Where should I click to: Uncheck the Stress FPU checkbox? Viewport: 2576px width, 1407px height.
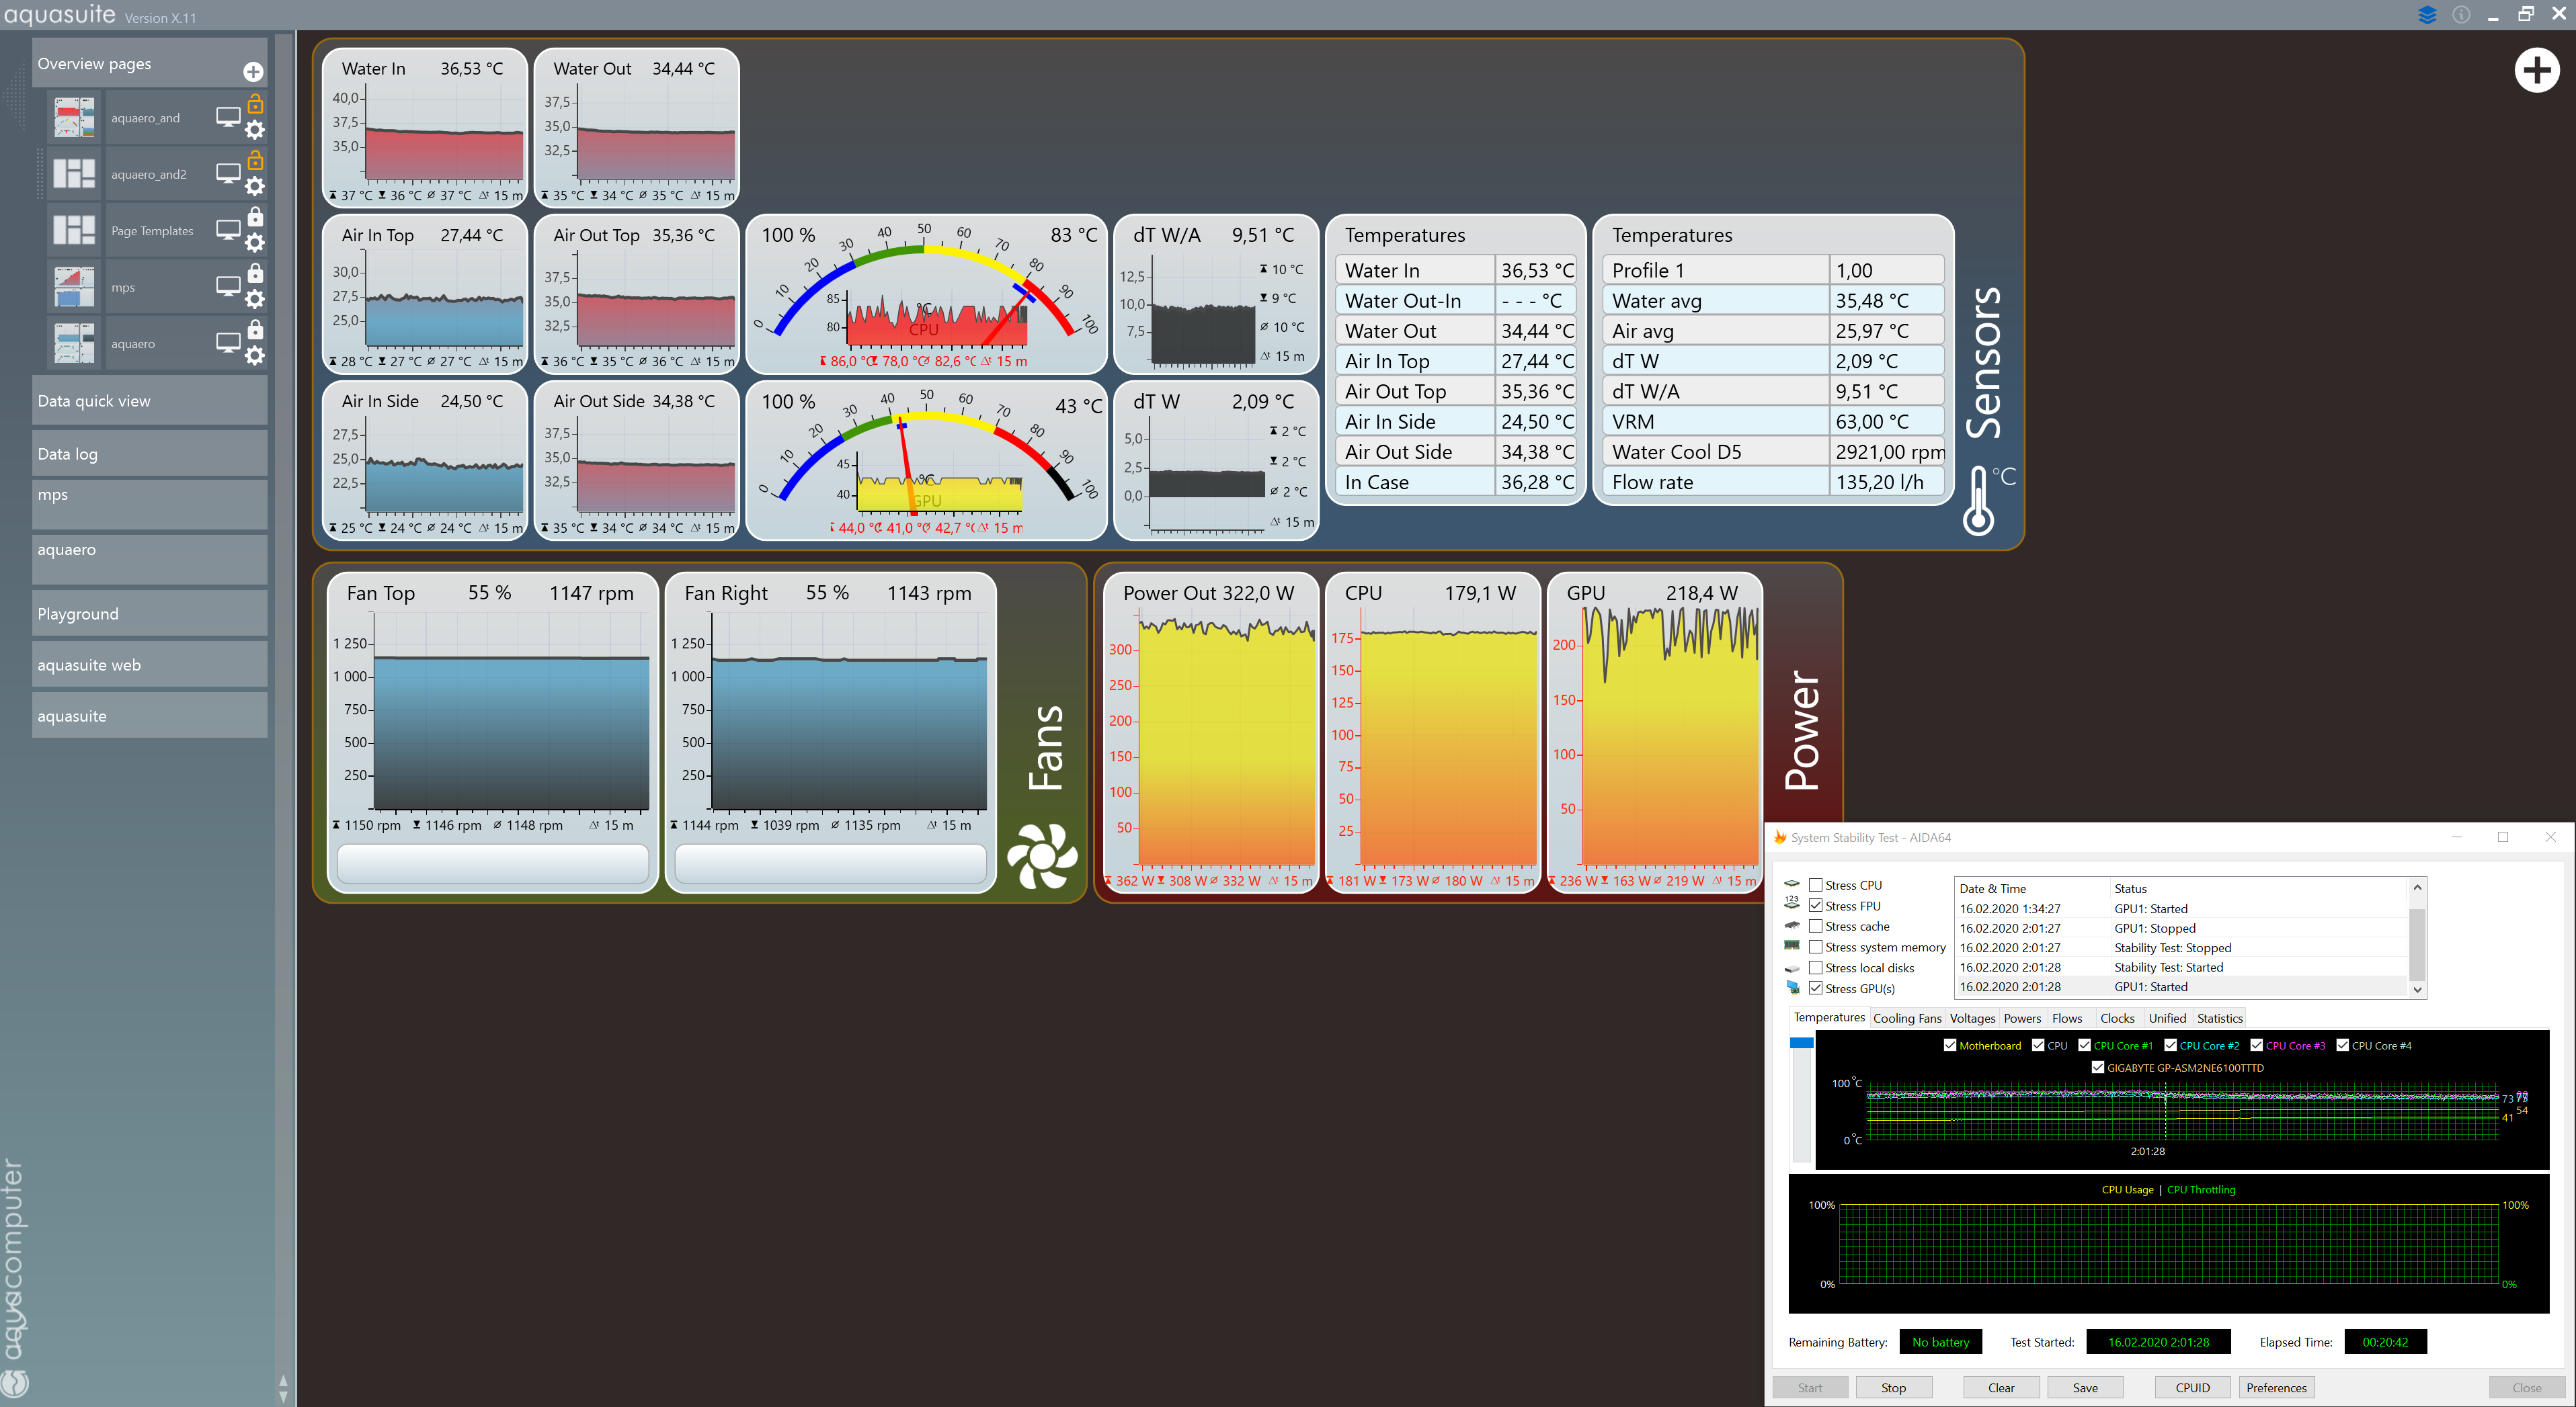click(1816, 905)
